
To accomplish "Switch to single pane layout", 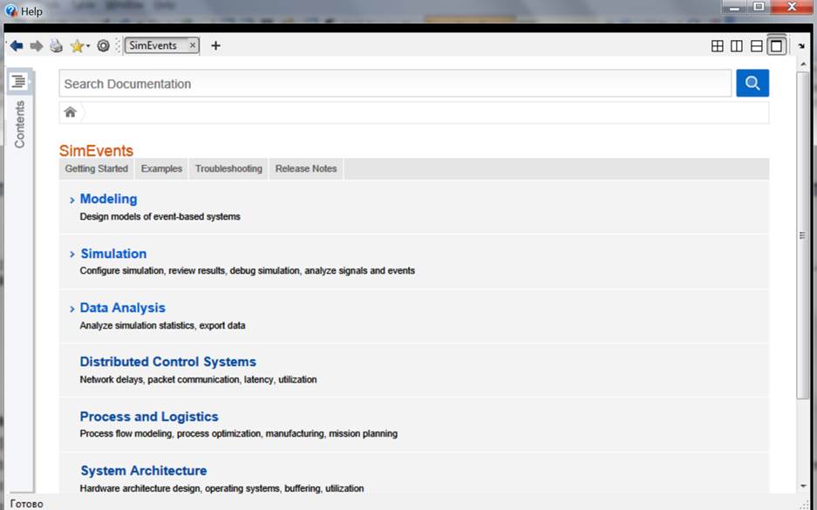I will click(x=776, y=46).
